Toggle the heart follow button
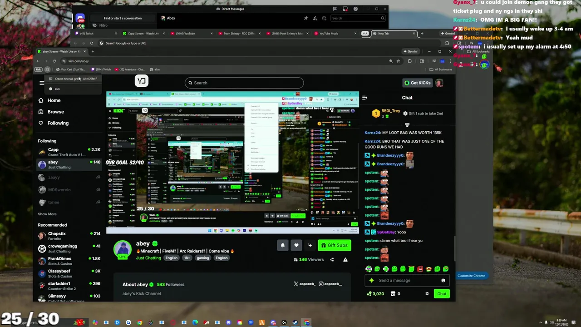 pyautogui.click(x=296, y=245)
